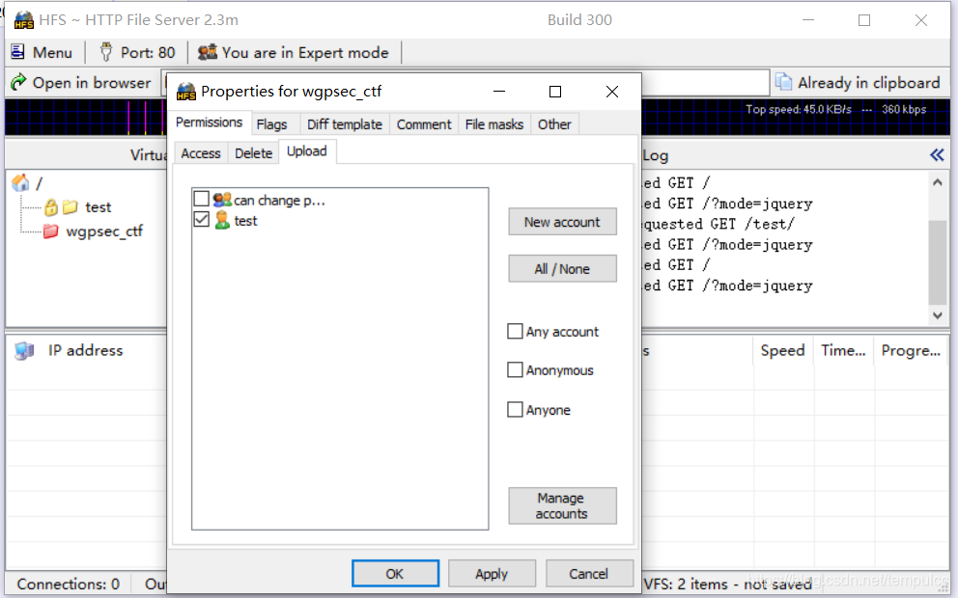Click the Progre… column header
The image size is (958, 598).
pos(911,350)
